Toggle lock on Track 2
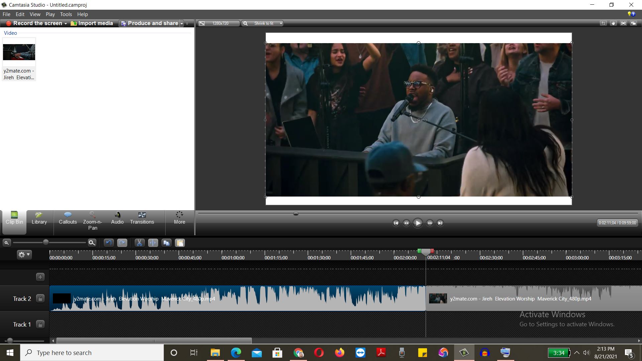This screenshot has width=642, height=361. pos(40,298)
